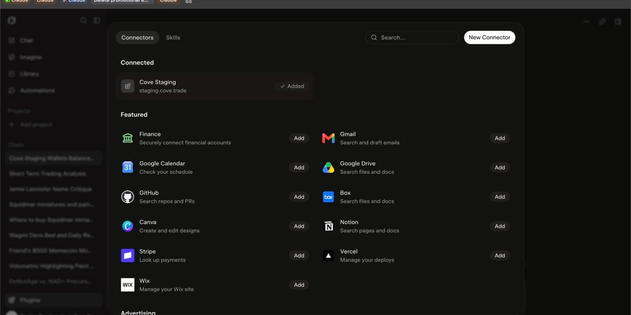
Task: Add the Stripe connector
Action: click(299, 255)
